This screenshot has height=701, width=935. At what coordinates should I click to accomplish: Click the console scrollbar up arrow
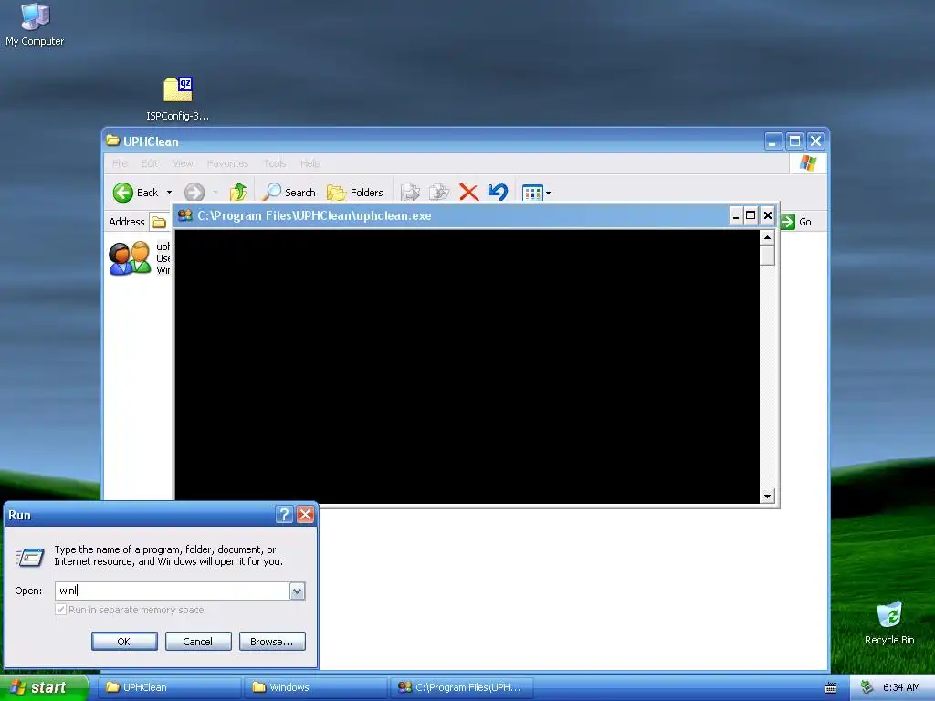tap(767, 237)
